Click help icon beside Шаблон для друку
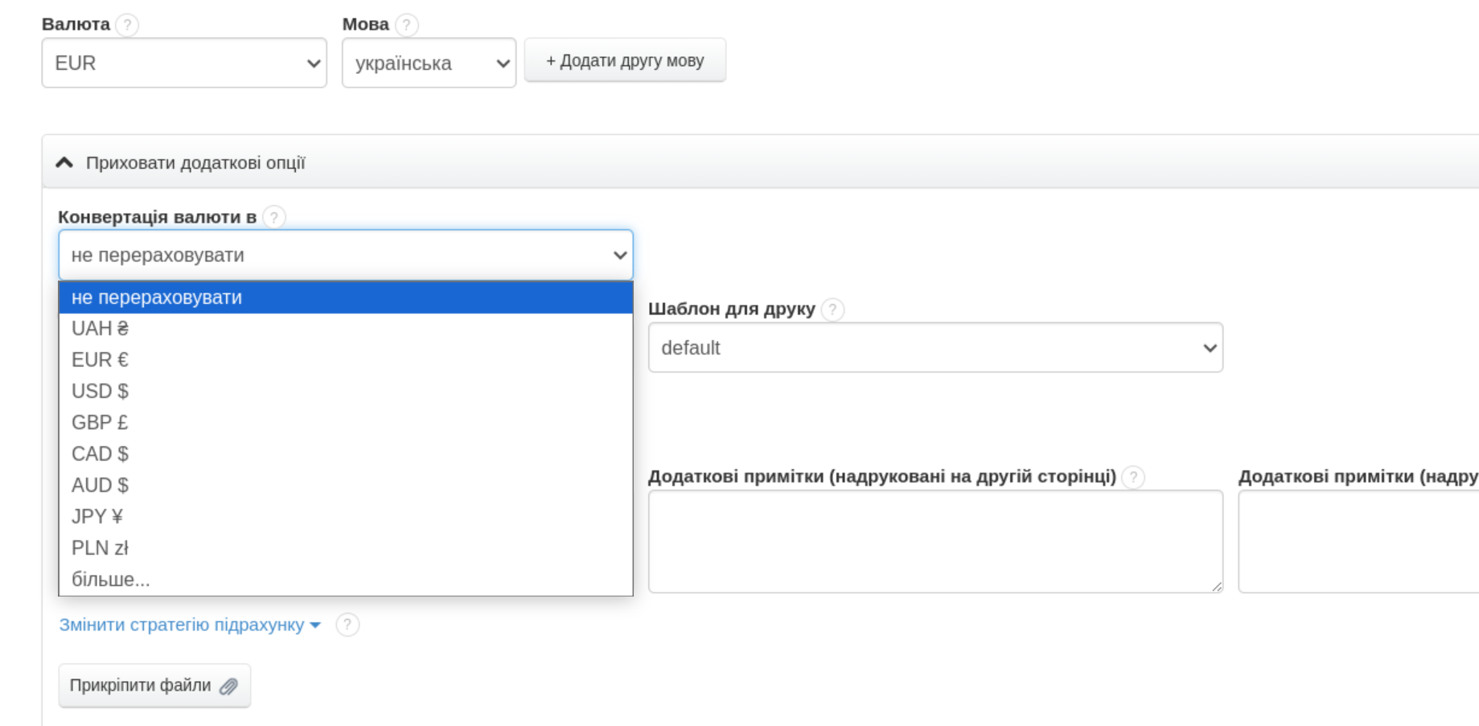The height and width of the screenshot is (726, 1479). tap(833, 310)
